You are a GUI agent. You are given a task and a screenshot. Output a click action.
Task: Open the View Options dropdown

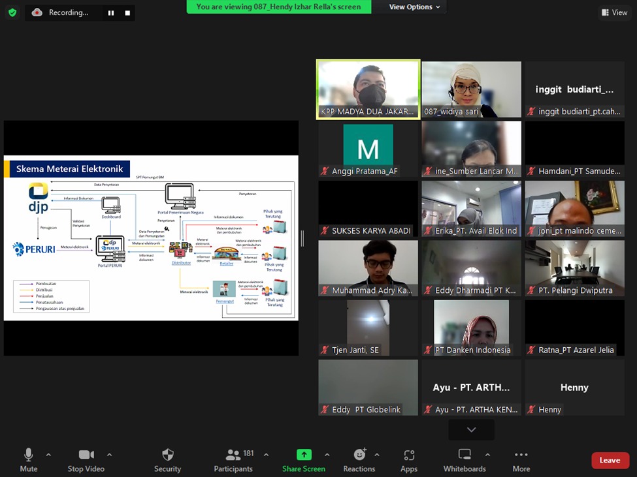[414, 7]
